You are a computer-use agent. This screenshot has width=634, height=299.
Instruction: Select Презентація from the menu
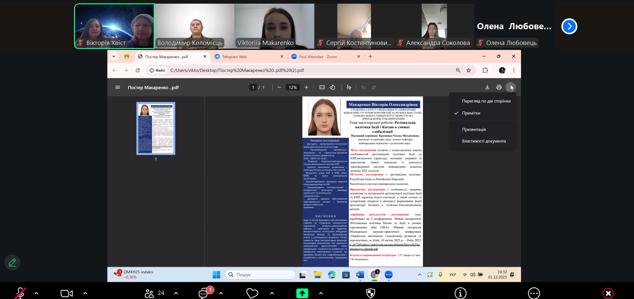pos(474,130)
